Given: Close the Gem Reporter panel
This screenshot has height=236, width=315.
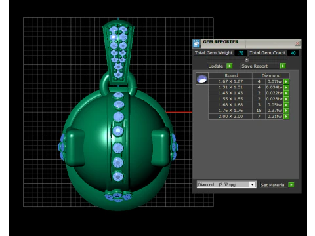Looking at the screenshot, I should click(x=297, y=43).
